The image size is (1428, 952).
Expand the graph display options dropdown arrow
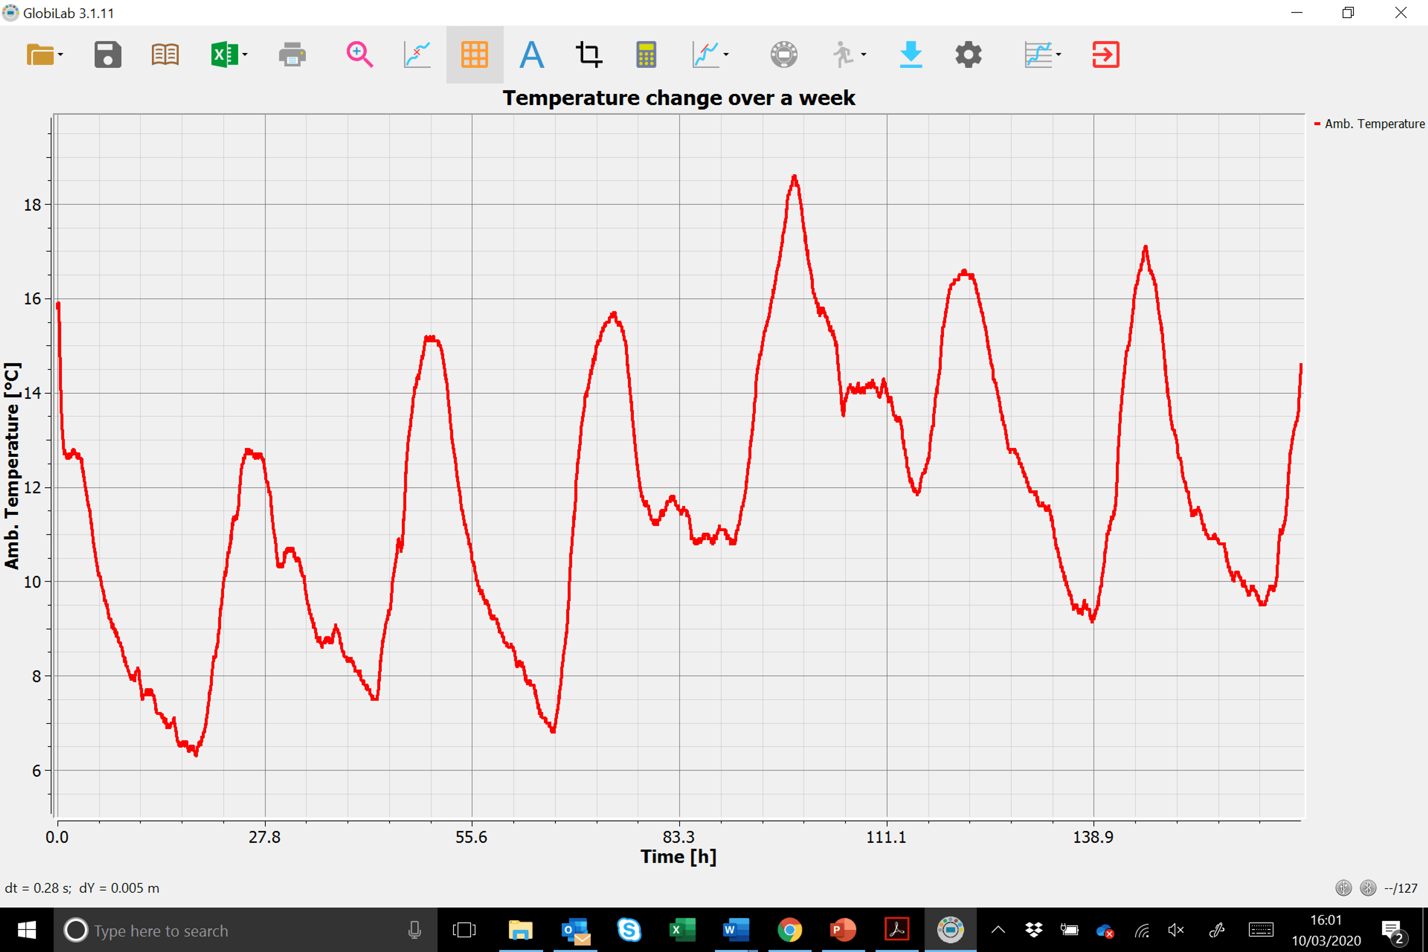(726, 55)
